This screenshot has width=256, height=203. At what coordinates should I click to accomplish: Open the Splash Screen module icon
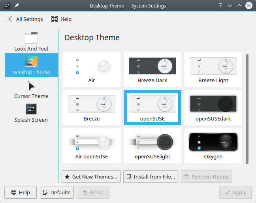[31, 109]
